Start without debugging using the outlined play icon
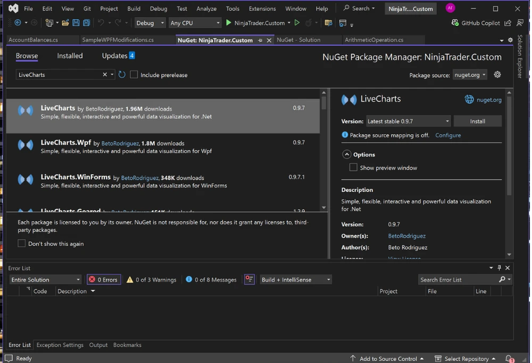The height and width of the screenshot is (363, 532). tap(297, 23)
